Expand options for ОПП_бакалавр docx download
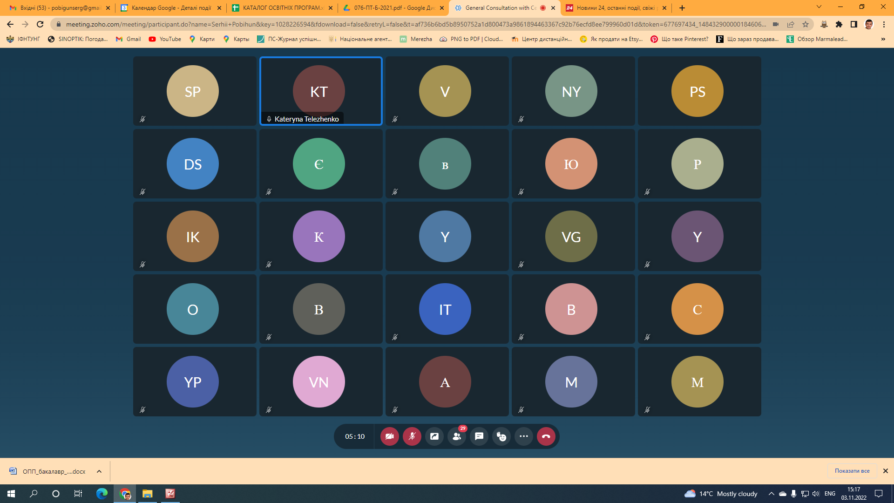 point(99,471)
